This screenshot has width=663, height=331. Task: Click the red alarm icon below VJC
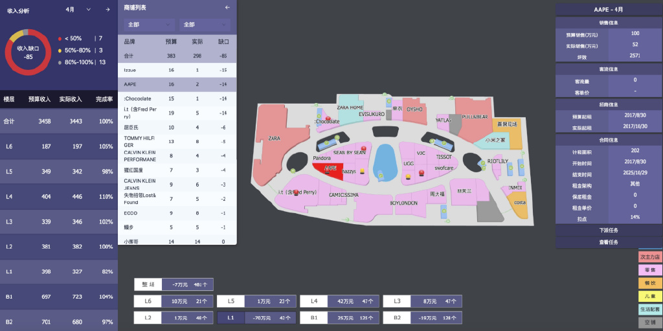pos(421,173)
